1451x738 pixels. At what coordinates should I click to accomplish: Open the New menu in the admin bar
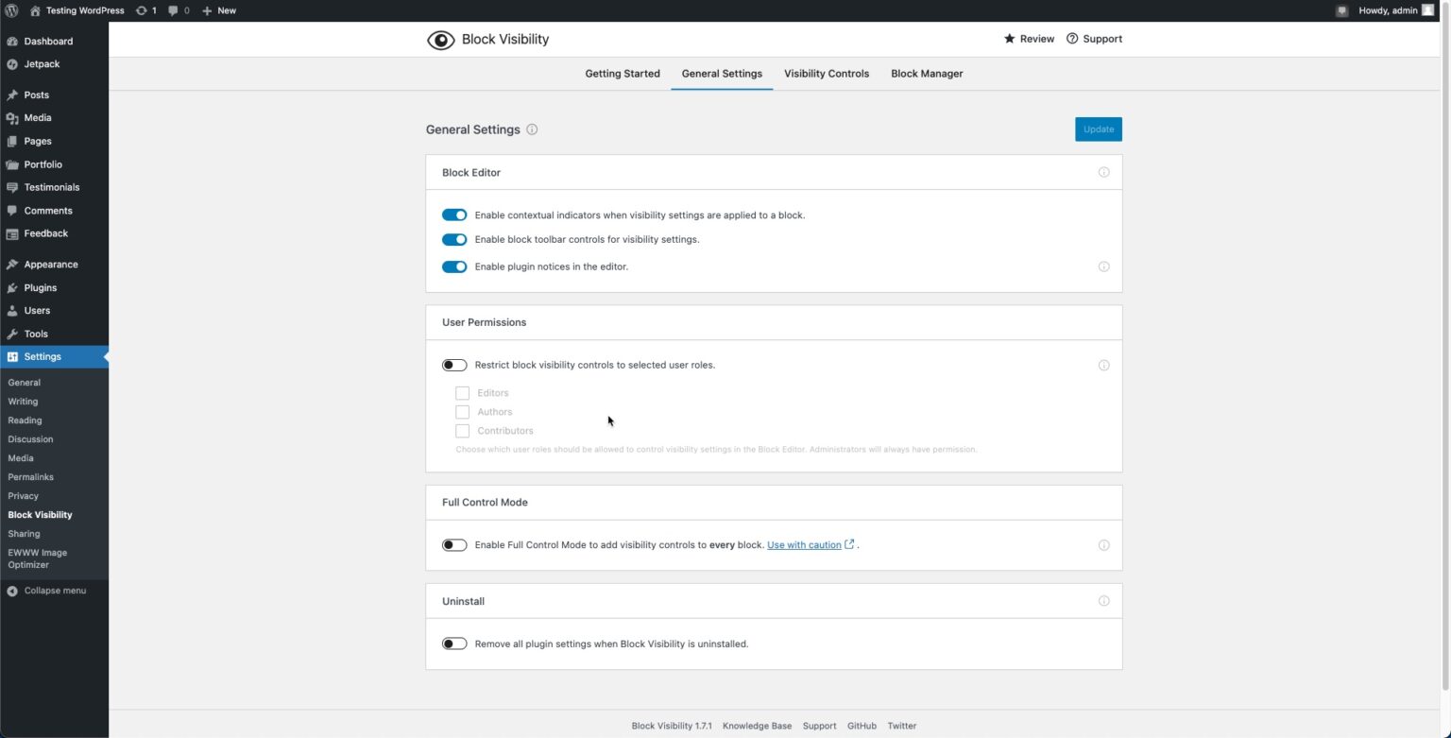click(x=217, y=10)
